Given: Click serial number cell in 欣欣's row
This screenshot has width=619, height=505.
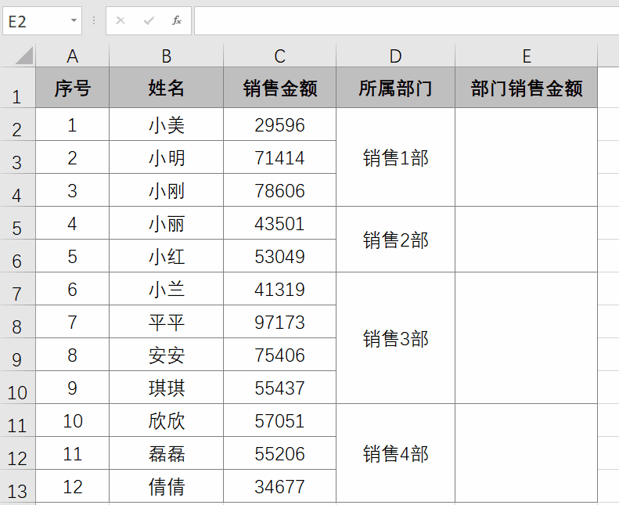Looking at the screenshot, I should click(x=72, y=420).
